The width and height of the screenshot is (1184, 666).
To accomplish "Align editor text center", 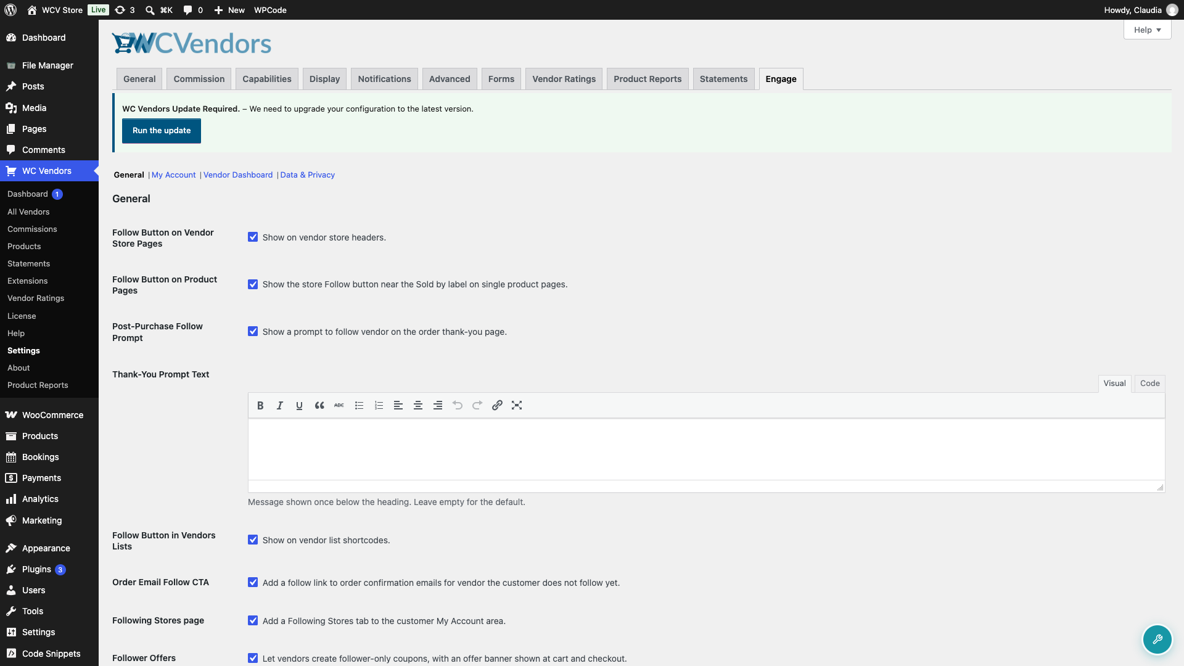I will (x=418, y=406).
